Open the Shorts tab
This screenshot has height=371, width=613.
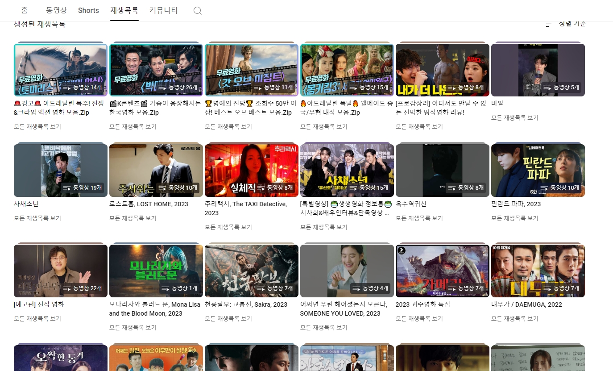tap(88, 10)
